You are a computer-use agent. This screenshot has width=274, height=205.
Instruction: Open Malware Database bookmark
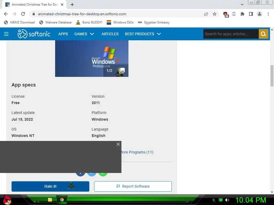55,22
